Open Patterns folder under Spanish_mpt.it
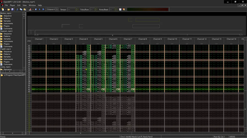Screen dimensions: 247x138 (7, 36)
